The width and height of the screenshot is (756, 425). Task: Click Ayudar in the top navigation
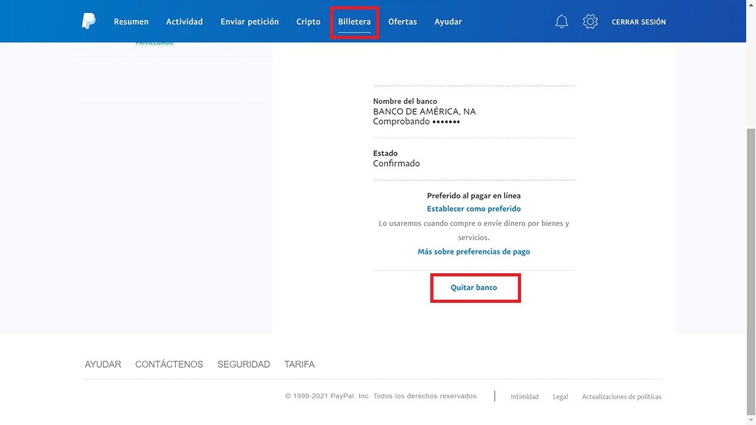coord(448,21)
